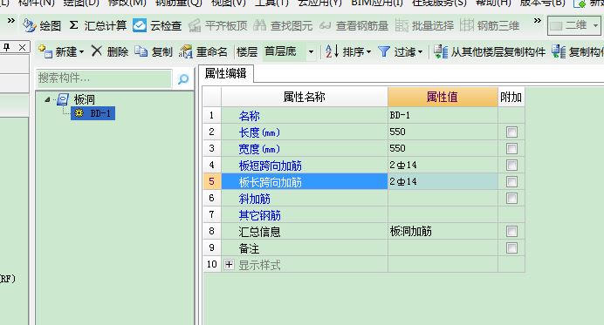Open the 过滤 dropdown arrow
Screen dimensions: 604x325
coord(420,52)
